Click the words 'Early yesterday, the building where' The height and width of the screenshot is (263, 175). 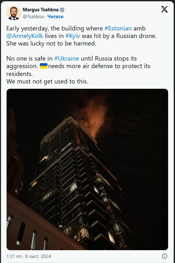55,28
